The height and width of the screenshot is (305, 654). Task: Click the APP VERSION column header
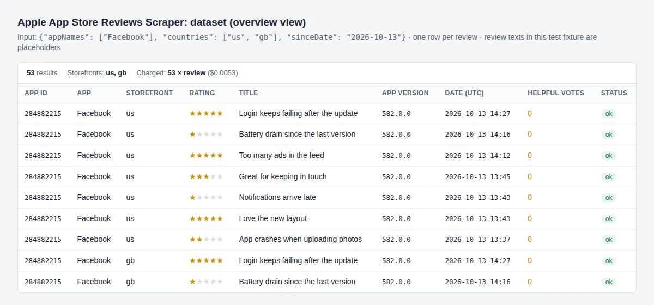[405, 93]
